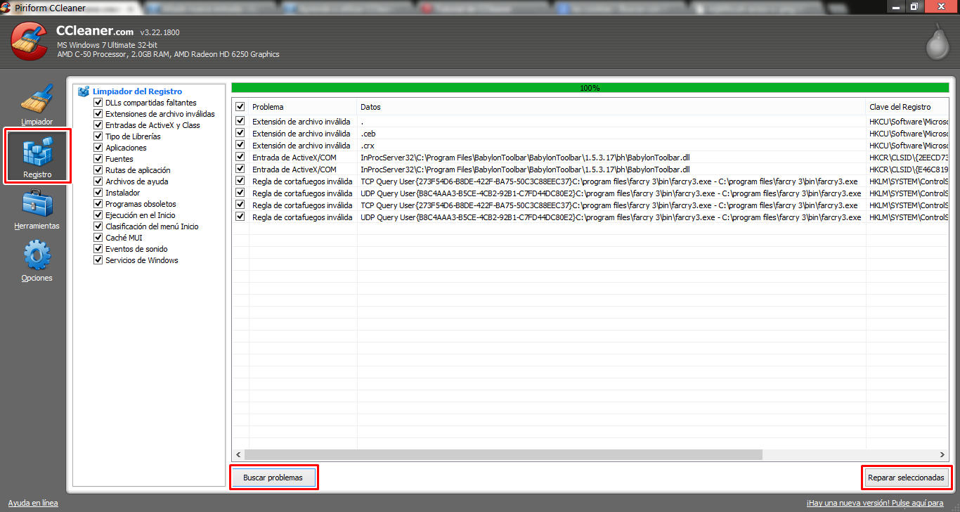Click the horizontal scrollbar thumb

[503, 455]
